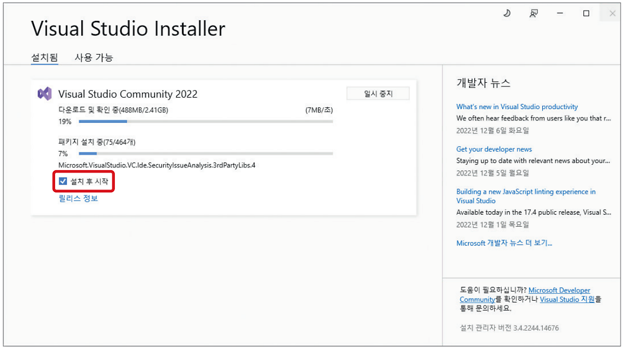
Task: Switch to the 사용 가능 tab
Action: tap(94, 57)
